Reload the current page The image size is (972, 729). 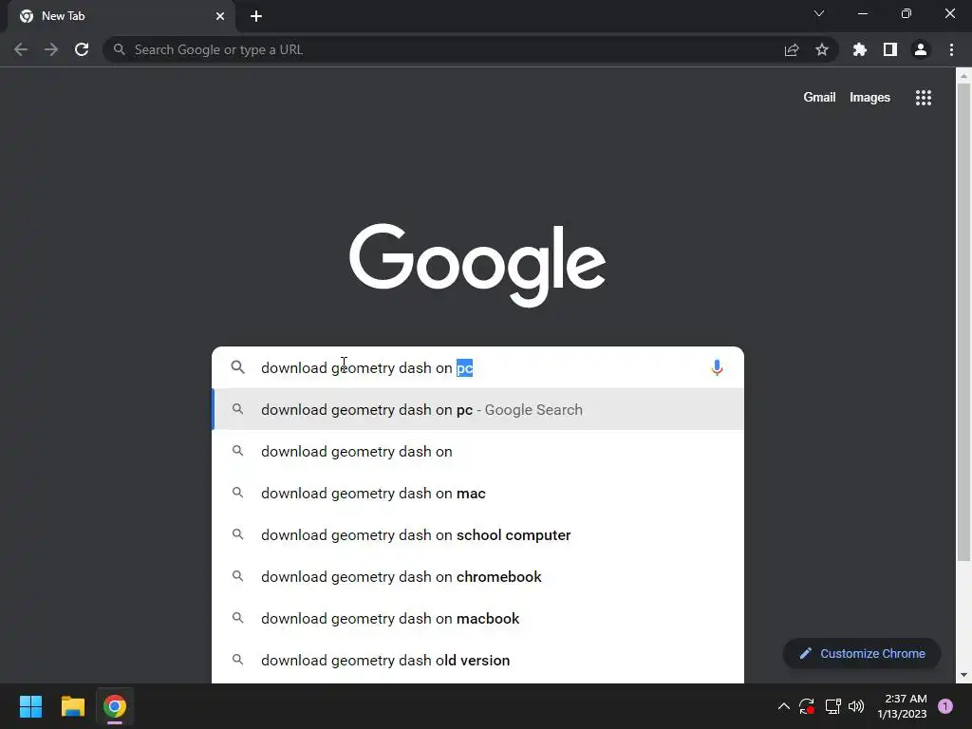(x=82, y=49)
